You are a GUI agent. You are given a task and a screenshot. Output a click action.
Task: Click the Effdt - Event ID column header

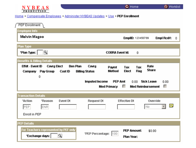tap(32, 66)
